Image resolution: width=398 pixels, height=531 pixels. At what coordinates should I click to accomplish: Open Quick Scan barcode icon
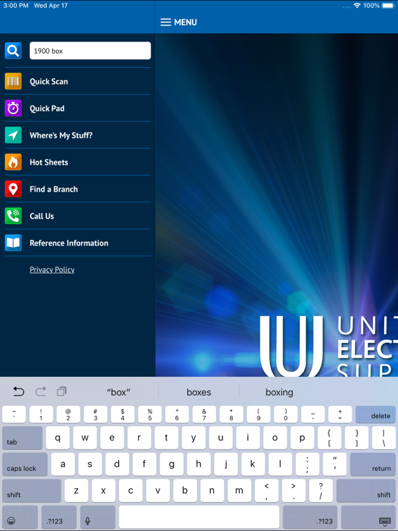13,82
